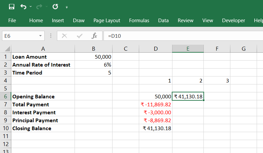Click the Enter checkmark icon beside formula bar

(80, 36)
